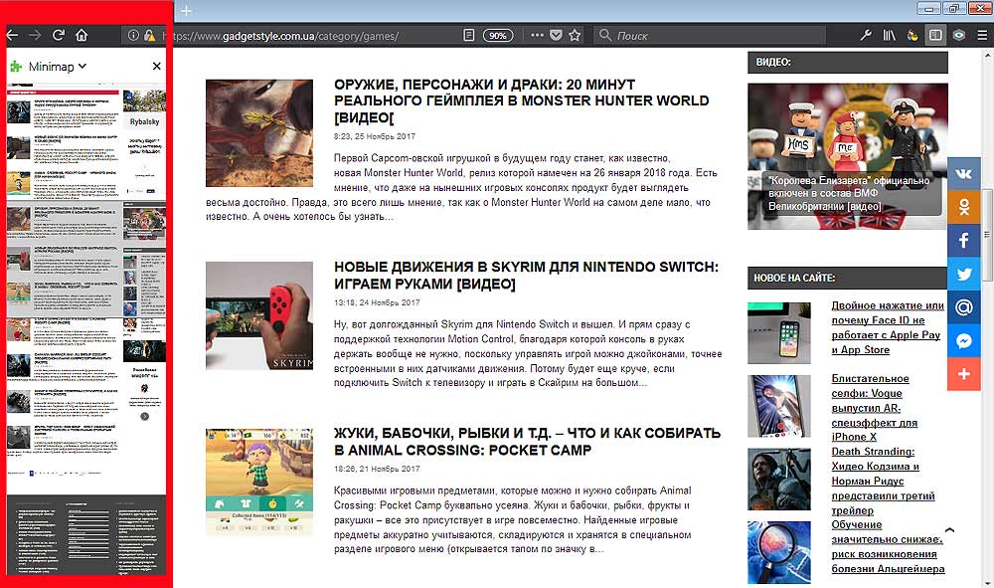Click the magnifier brain thumbnail image
This screenshot has width=994, height=588.
coord(779,552)
